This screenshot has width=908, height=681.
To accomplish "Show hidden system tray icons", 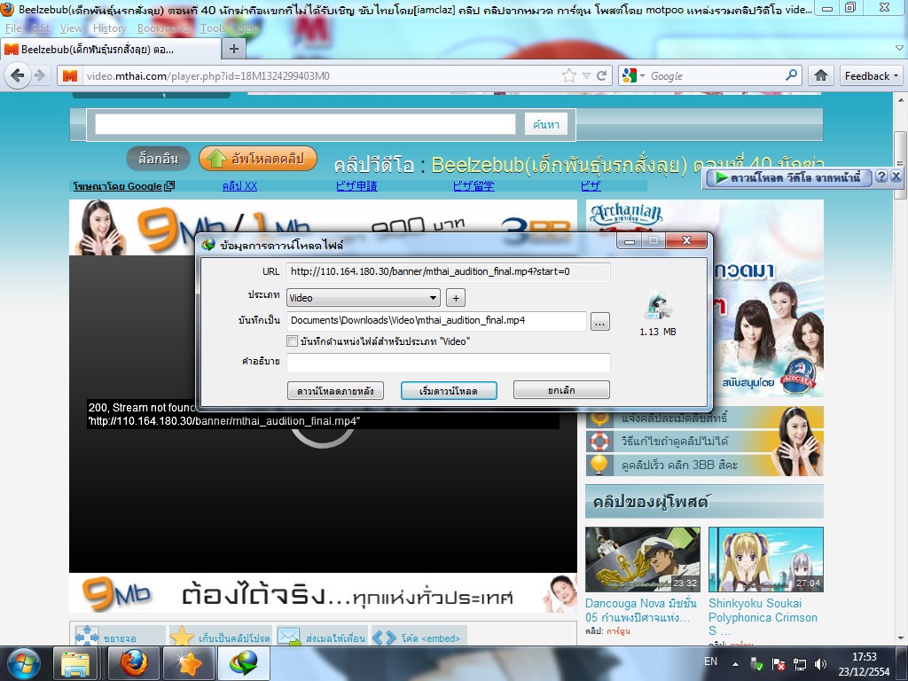I will (x=735, y=663).
